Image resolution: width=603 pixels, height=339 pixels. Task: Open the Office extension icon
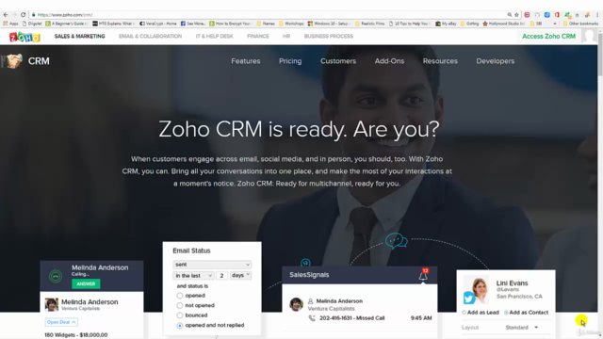pos(557,15)
